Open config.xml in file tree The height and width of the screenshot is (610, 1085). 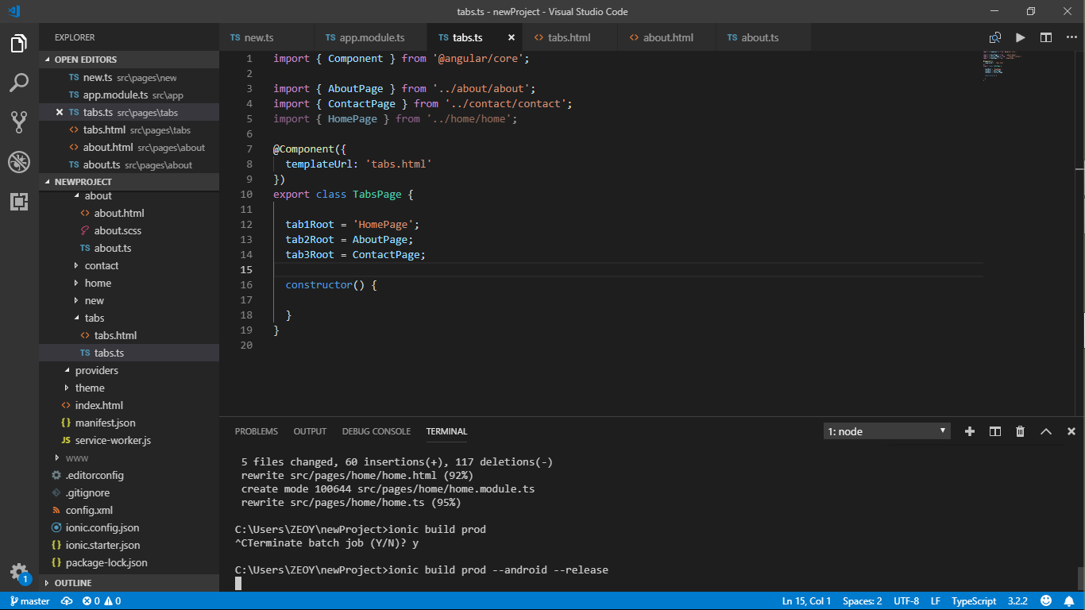tap(89, 511)
